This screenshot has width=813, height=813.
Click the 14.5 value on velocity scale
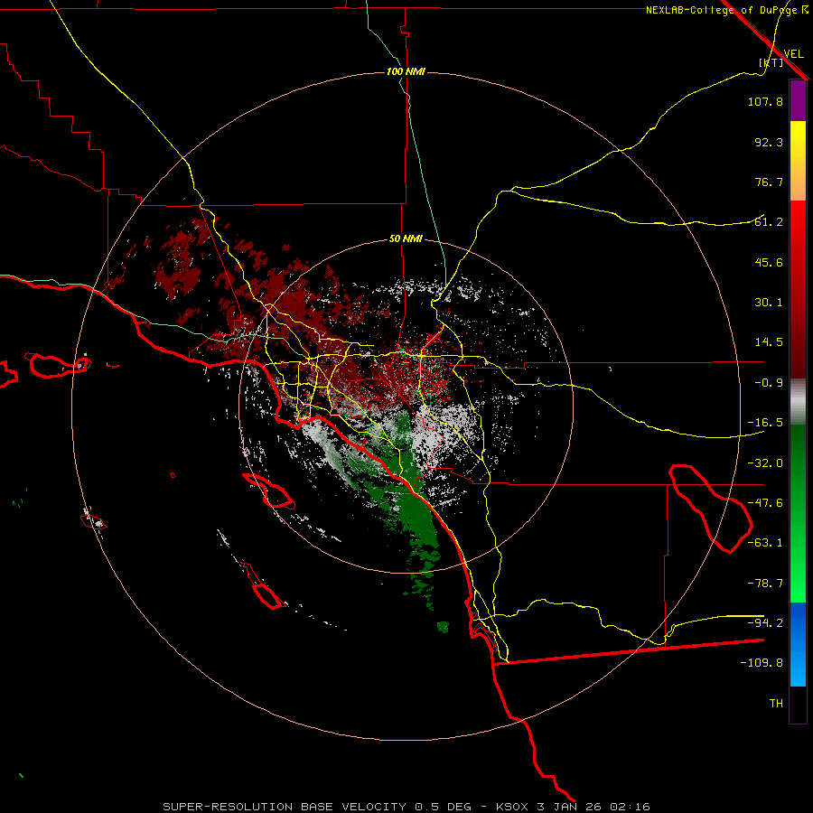tap(769, 342)
